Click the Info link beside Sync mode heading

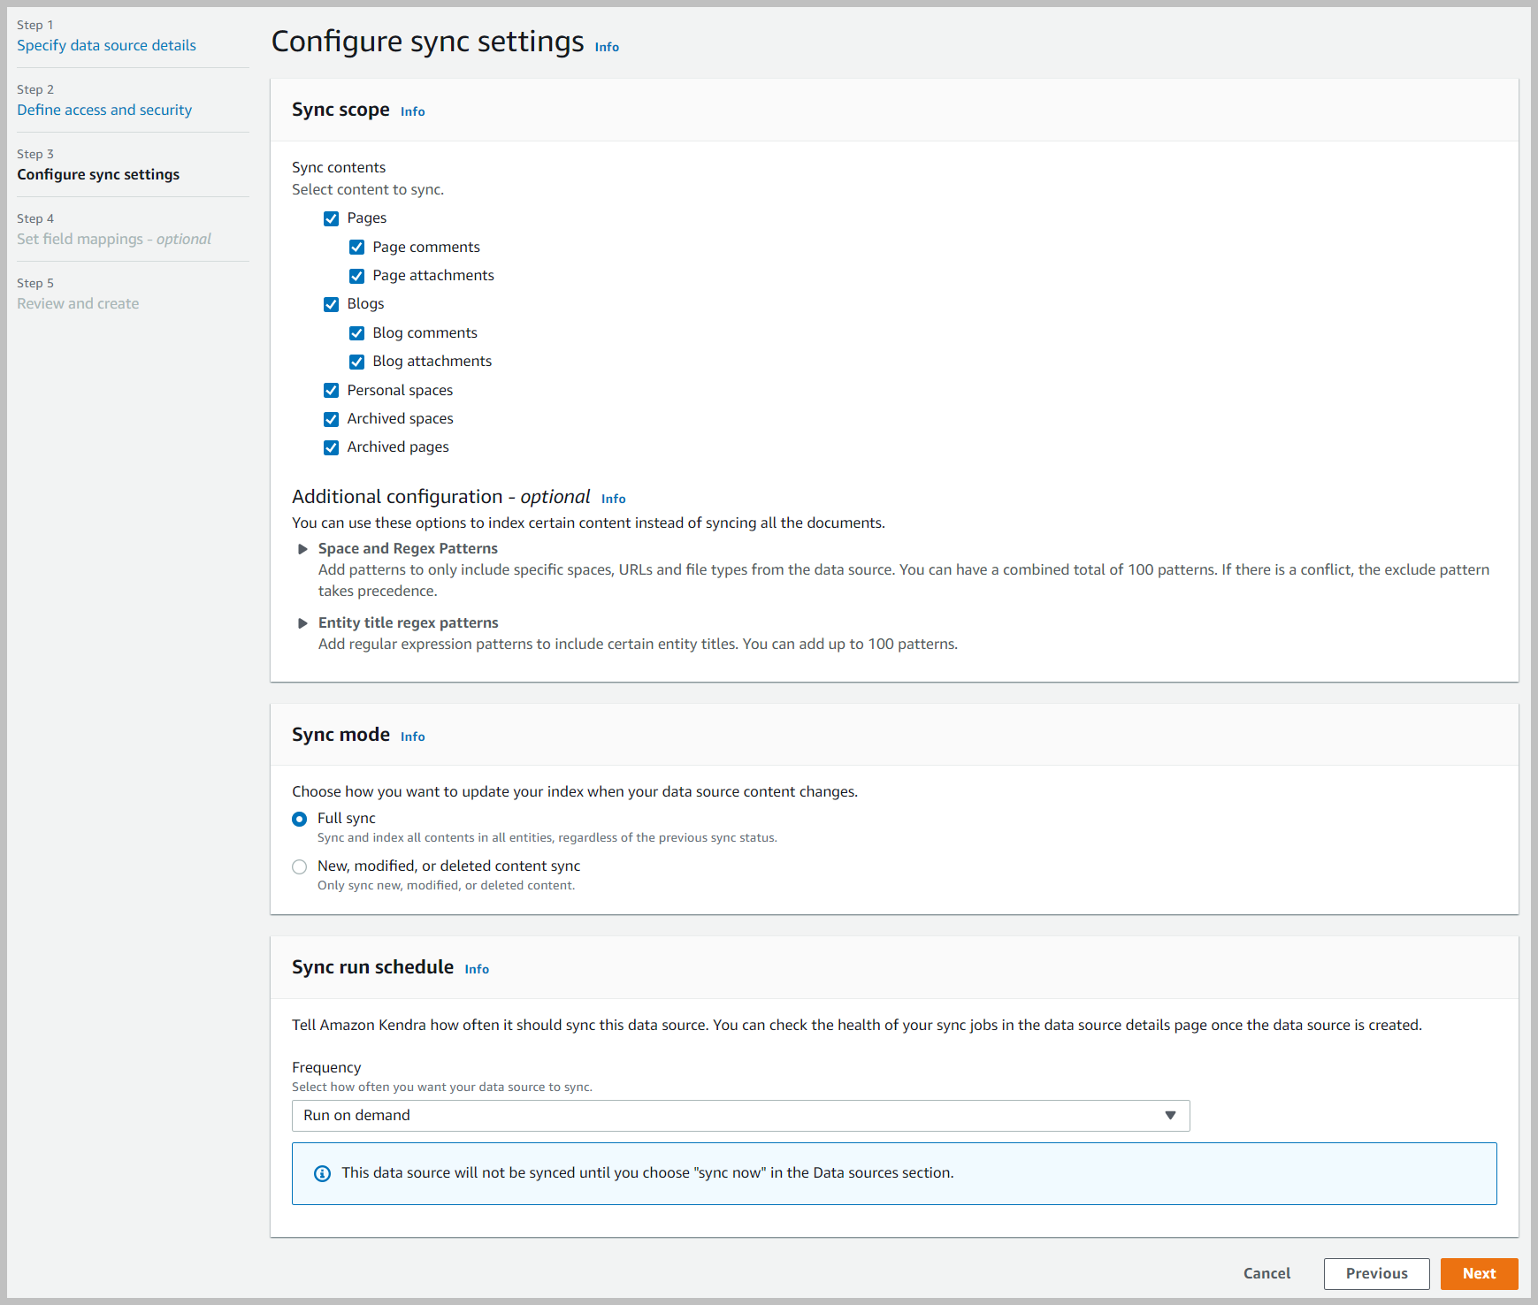click(411, 736)
